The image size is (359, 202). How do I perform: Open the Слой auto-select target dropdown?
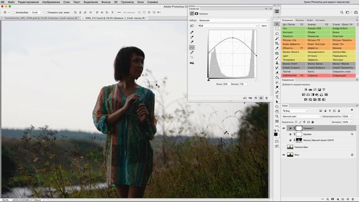coord(36,12)
